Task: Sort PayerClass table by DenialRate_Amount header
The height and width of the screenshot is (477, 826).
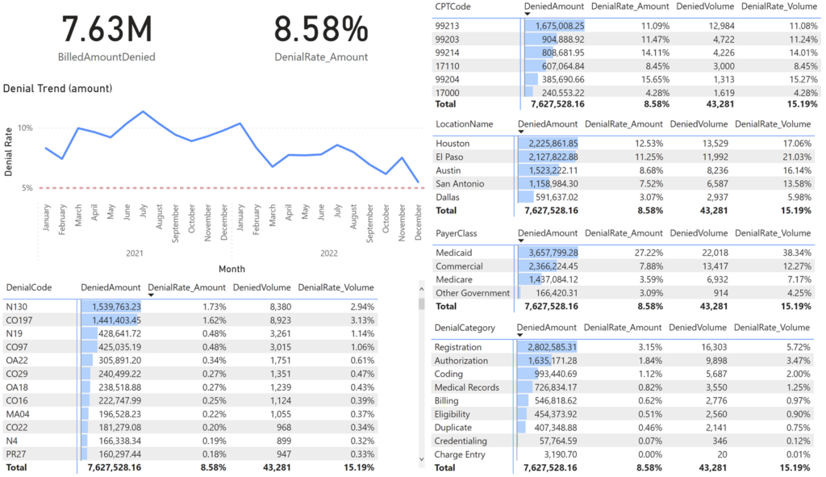Action: tap(624, 233)
